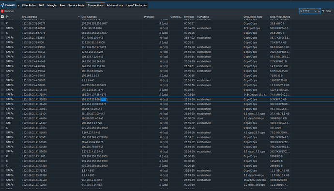
Task: Tick the checkbox for 192.168.2.33:40388 row
Action: (2, 28)
